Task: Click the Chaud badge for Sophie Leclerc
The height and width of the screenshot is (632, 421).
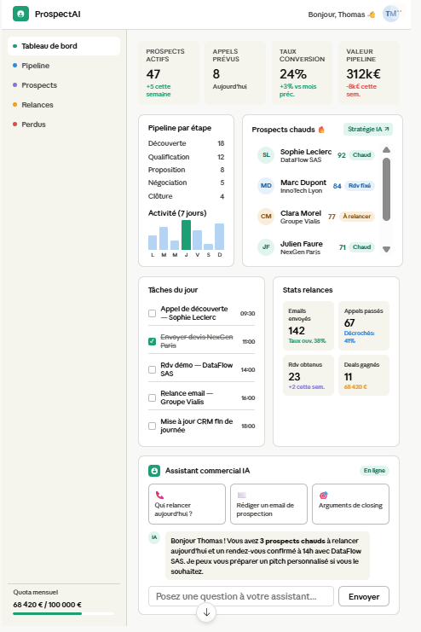Action: point(362,154)
